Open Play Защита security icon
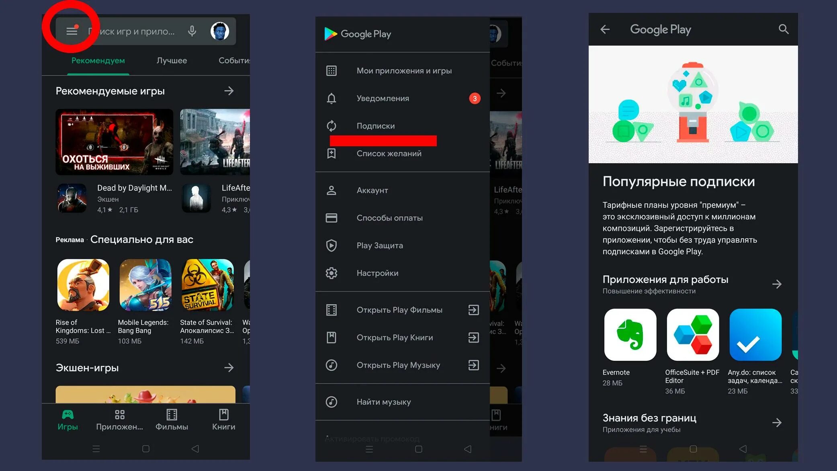This screenshot has height=471, width=837. (x=332, y=246)
